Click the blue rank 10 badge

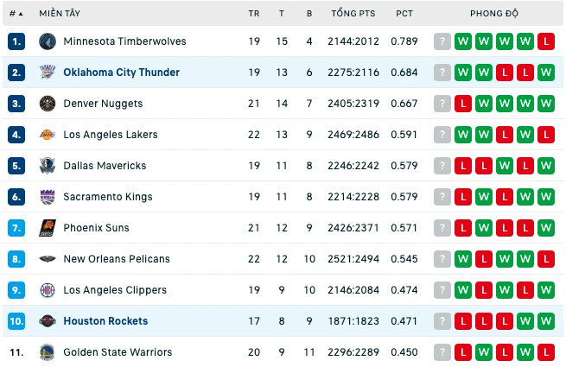tap(16, 321)
